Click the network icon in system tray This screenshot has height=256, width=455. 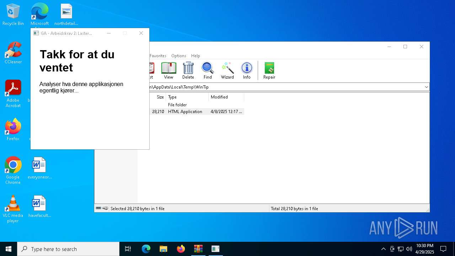pyautogui.click(x=401, y=249)
